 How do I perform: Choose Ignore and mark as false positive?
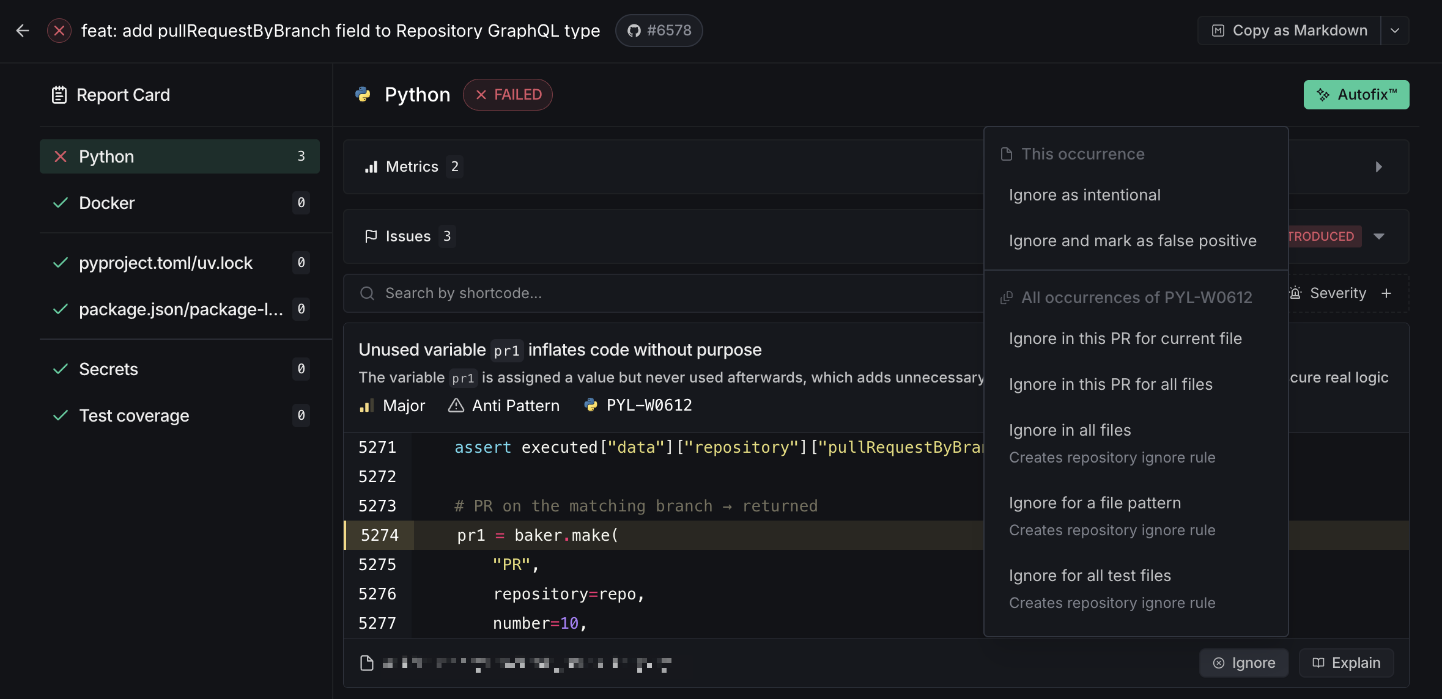pos(1133,241)
